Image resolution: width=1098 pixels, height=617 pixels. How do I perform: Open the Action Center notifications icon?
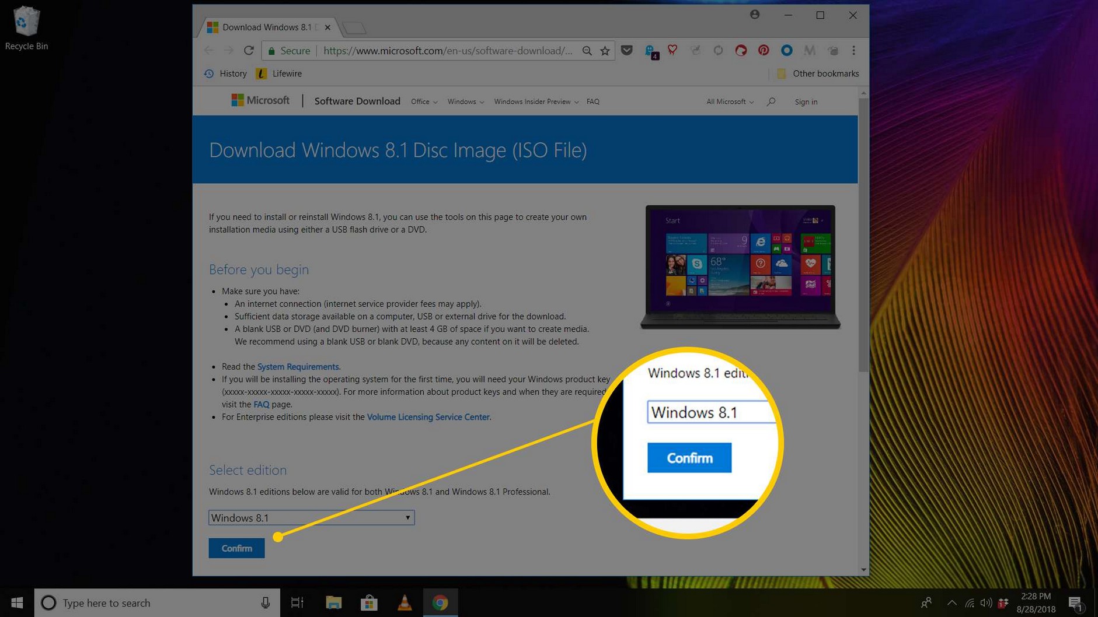pos(1076,603)
